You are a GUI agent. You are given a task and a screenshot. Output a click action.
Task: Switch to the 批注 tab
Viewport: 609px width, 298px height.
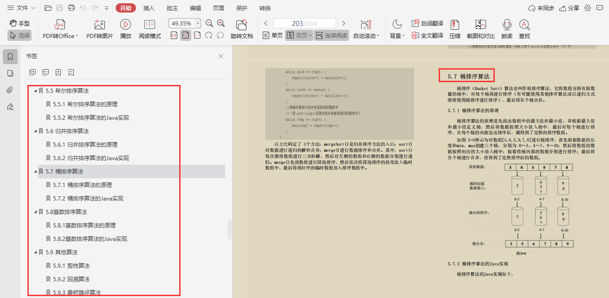coord(172,8)
